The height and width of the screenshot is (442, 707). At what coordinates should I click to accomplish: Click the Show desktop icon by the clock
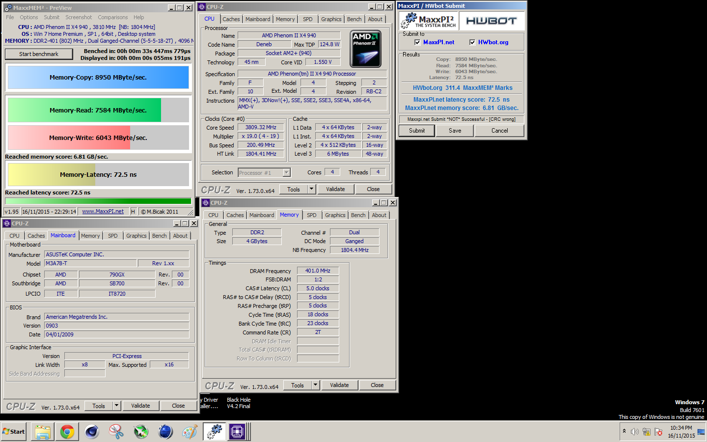(x=701, y=432)
